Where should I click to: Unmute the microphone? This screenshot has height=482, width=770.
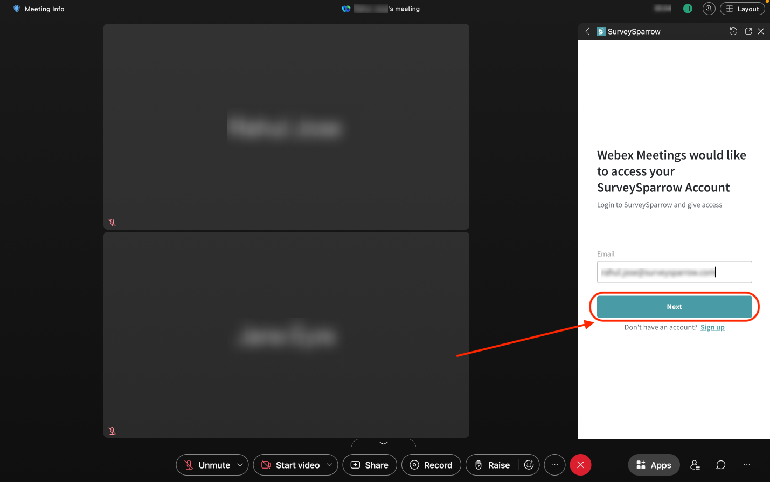coord(207,465)
